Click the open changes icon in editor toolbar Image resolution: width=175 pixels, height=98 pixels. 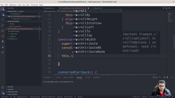click(x=167, y=8)
